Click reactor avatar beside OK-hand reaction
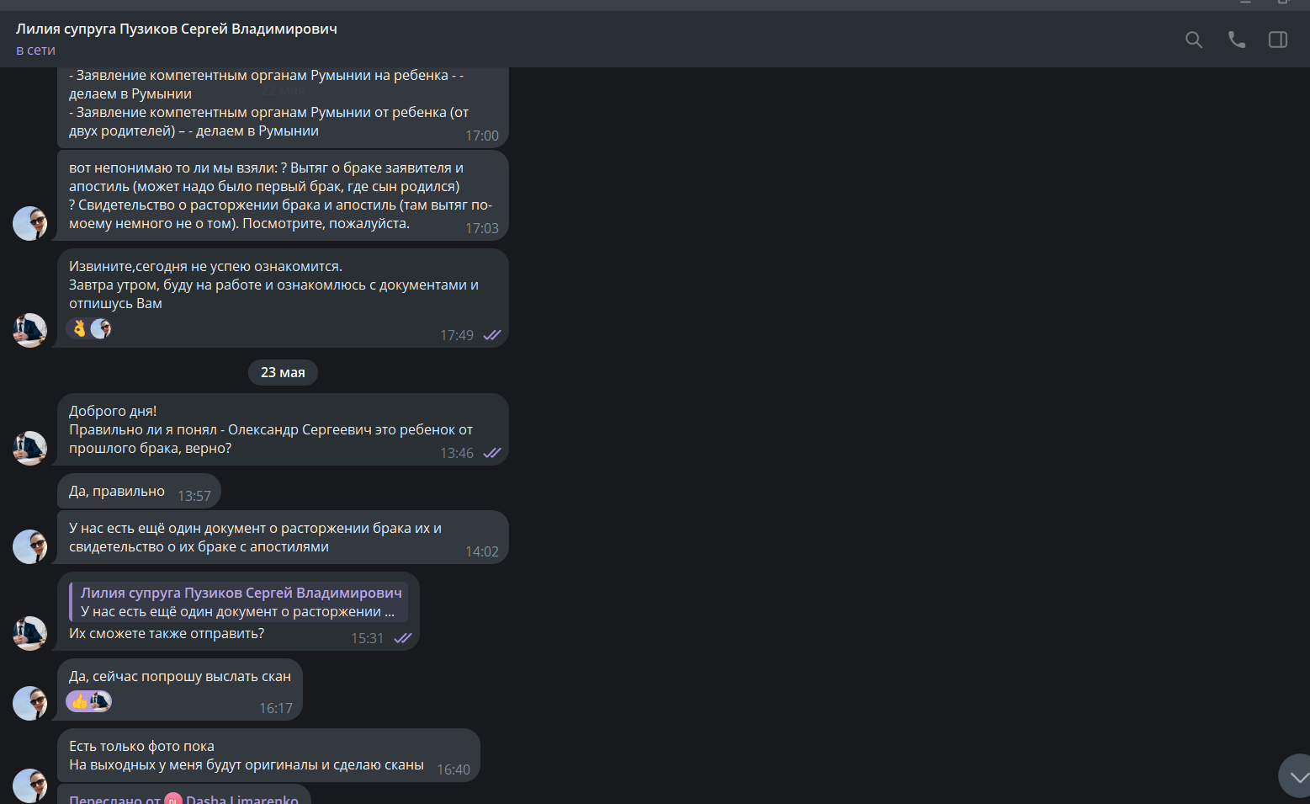 101,328
